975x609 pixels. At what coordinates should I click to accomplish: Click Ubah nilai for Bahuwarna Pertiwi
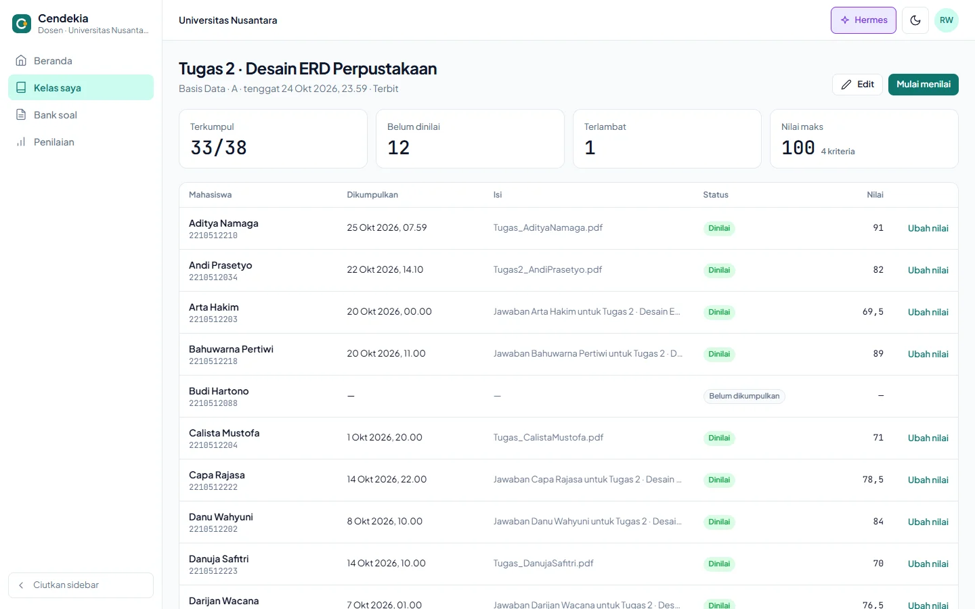928,354
